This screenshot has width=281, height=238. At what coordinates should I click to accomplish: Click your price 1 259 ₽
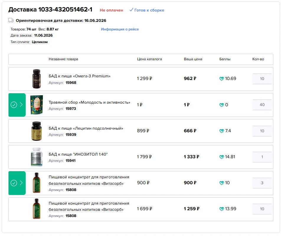tap(191, 208)
